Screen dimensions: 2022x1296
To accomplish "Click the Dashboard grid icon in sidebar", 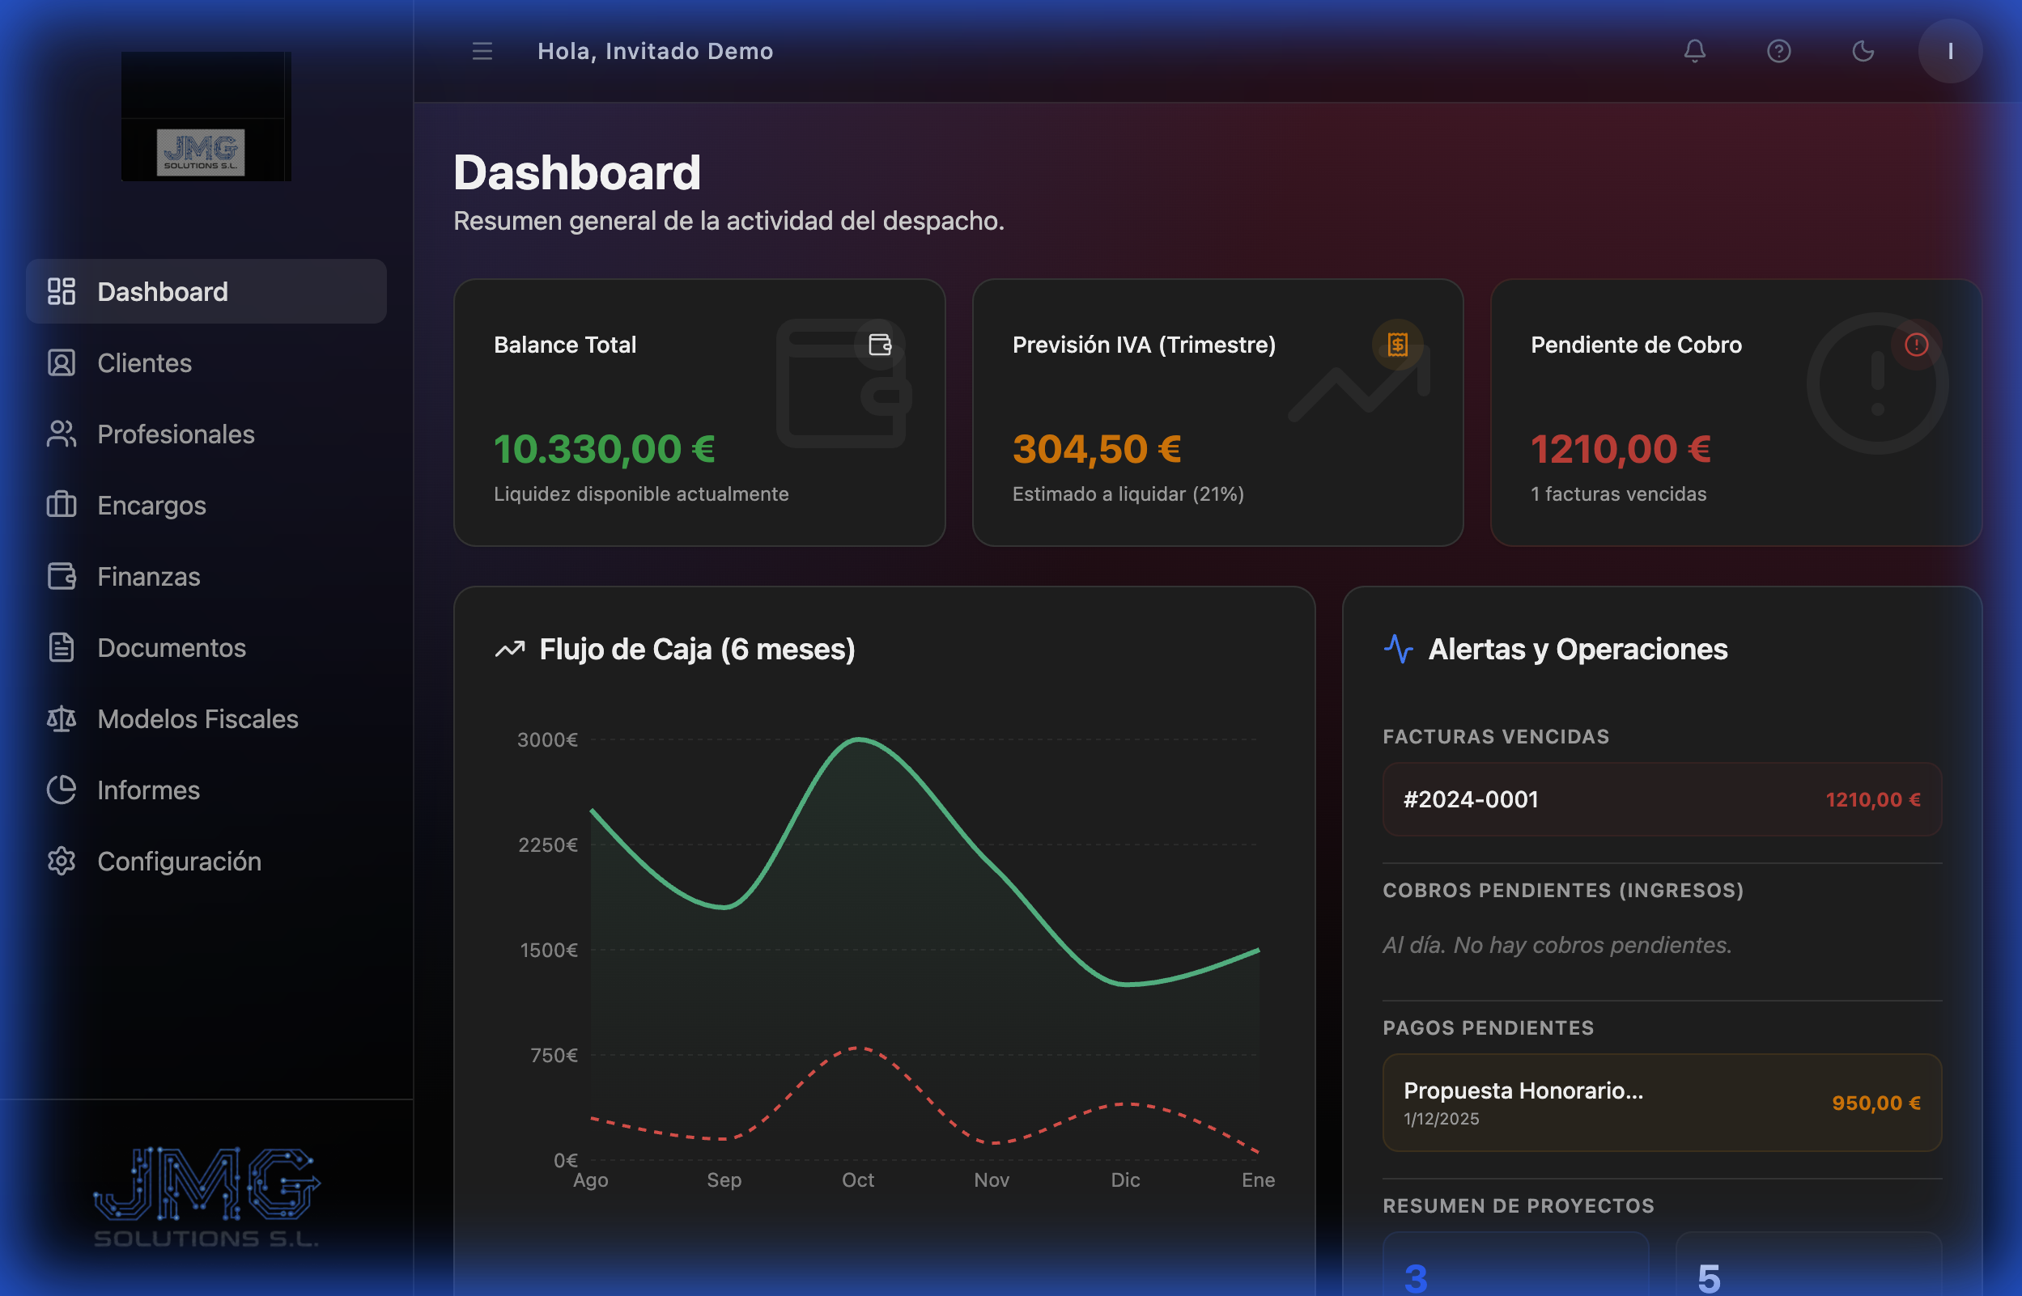I will click(x=62, y=291).
